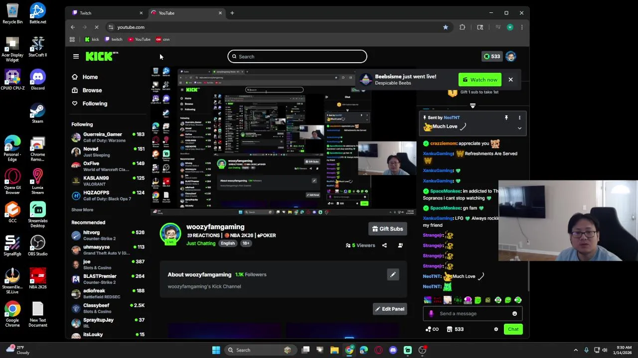Expand Show More under Following
The width and height of the screenshot is (638, 358).
pyautogui.click(x=82, y=210)
